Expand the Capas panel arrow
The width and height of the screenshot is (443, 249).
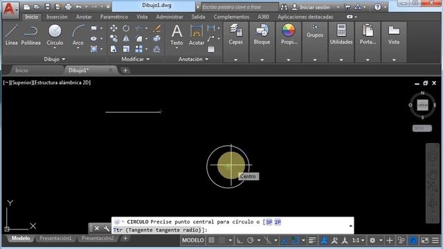tap(235, 59)
